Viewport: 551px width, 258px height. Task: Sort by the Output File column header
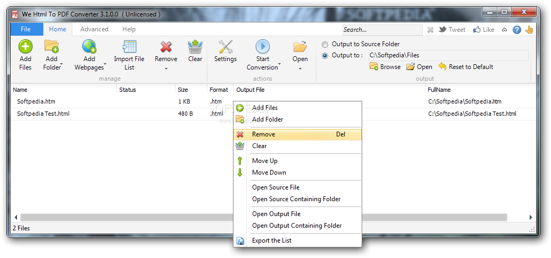[x=329, y=90]
